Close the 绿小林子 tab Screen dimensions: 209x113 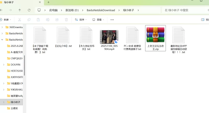pyautogui.click(x=40, y=2)
